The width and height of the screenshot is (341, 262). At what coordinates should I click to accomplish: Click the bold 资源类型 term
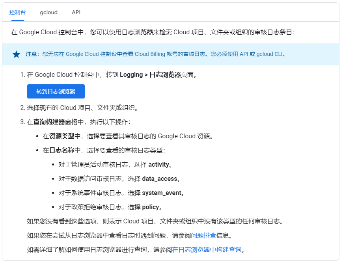point(61,136)
